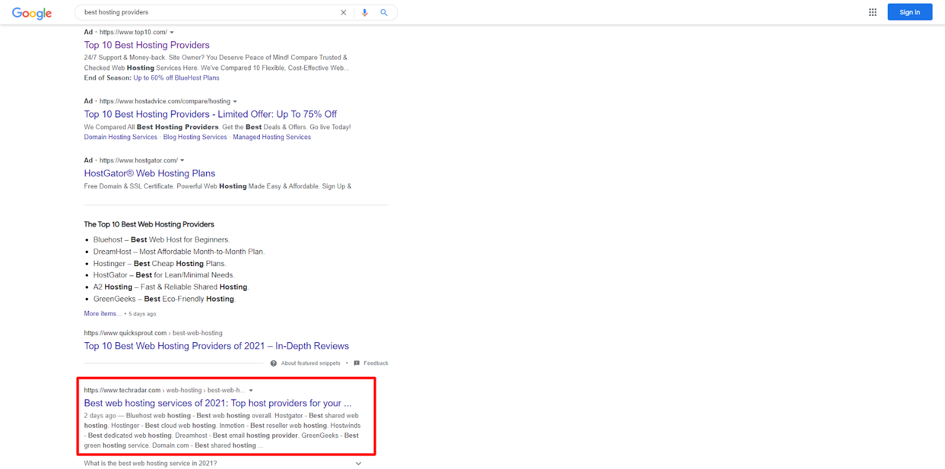Click the https://www.top10.com/ ad URL text
945x469 pixels.
click(x=133, y=32)
